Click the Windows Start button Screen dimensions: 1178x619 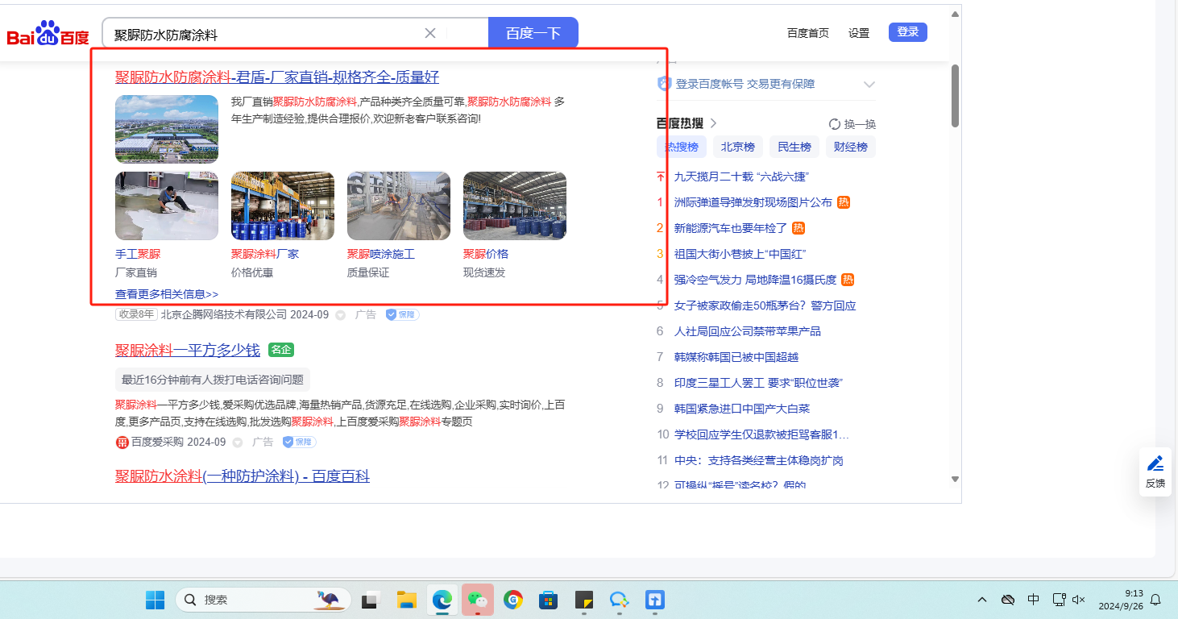point(155,600)
